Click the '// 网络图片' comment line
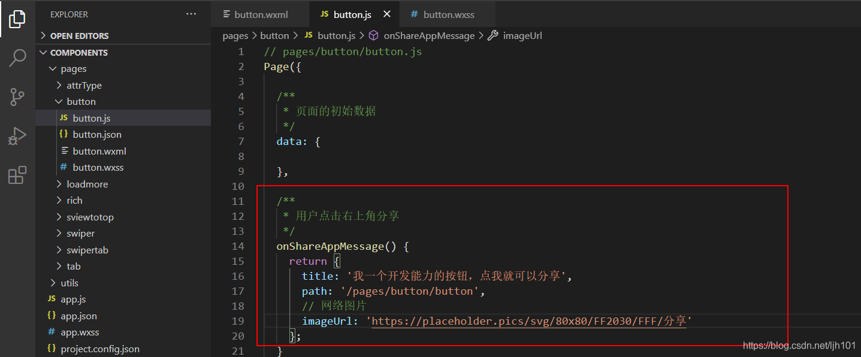The image size is (861, 357). [x=334, y=306]
